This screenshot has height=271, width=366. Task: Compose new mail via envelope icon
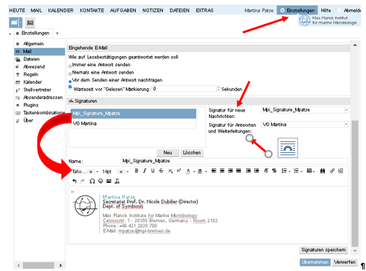pyautogui.click(x=14, y=23)
